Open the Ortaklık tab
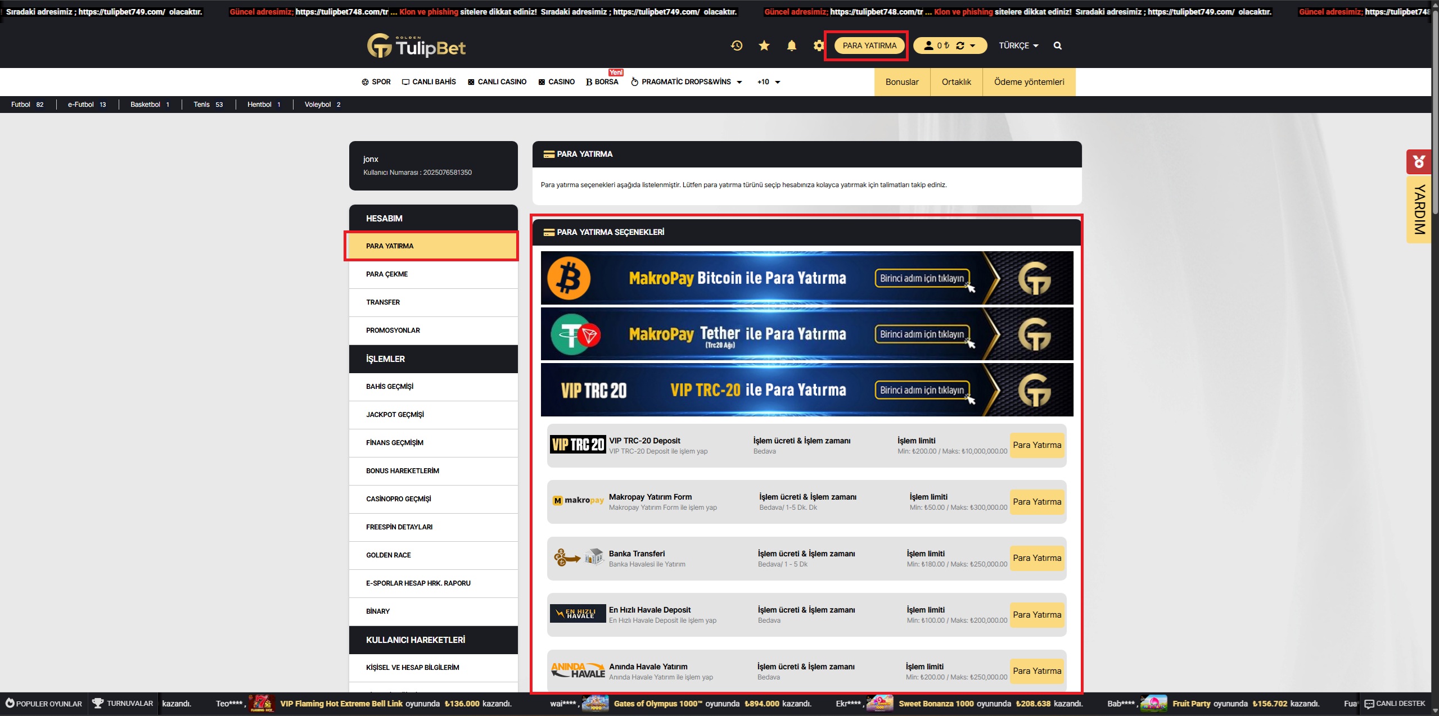The image size is (1439, 716). [956, 82]
